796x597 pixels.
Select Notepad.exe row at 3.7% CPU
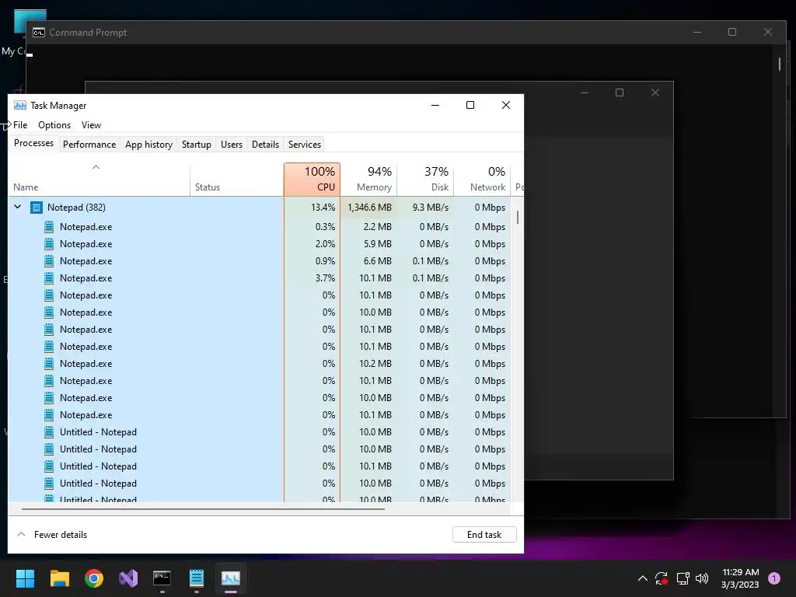tap(259, 278)
